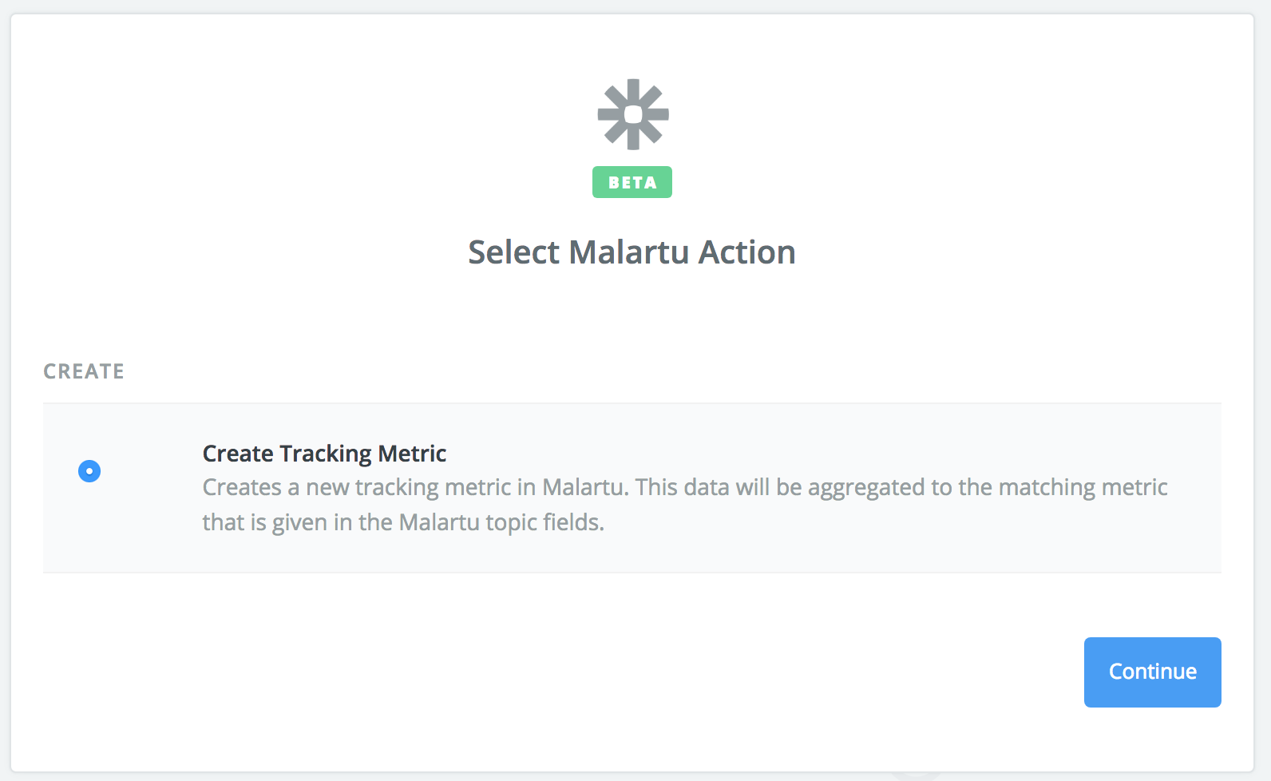Viewport: 1271px width, 781px height.
Task: Click the Continue button
Action: (x=1152, y=672)
